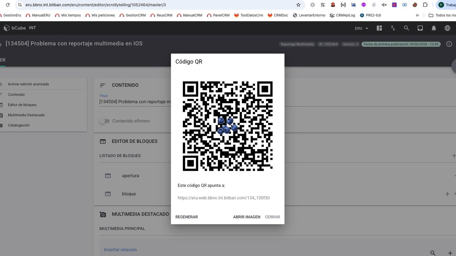Click the QR target URL link text
Screen dimensions: 456x256
coord(224,198)
